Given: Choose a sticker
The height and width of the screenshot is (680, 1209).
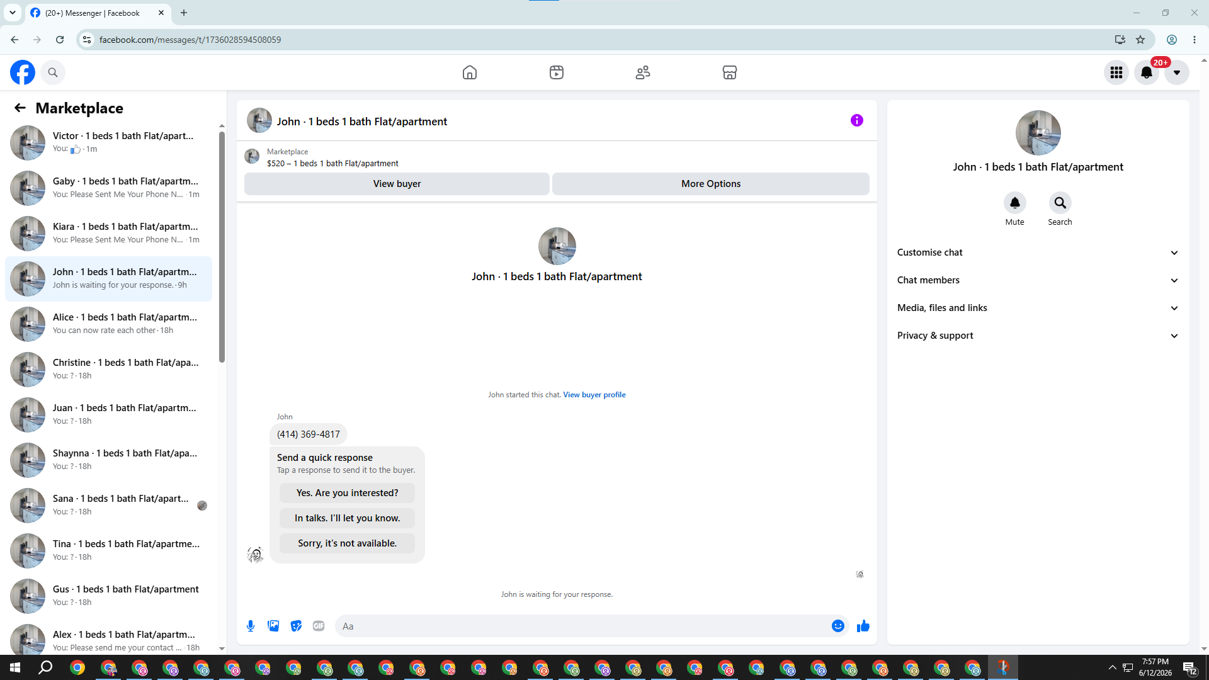Looking at the screenshot, I should (x=296, y=626).
